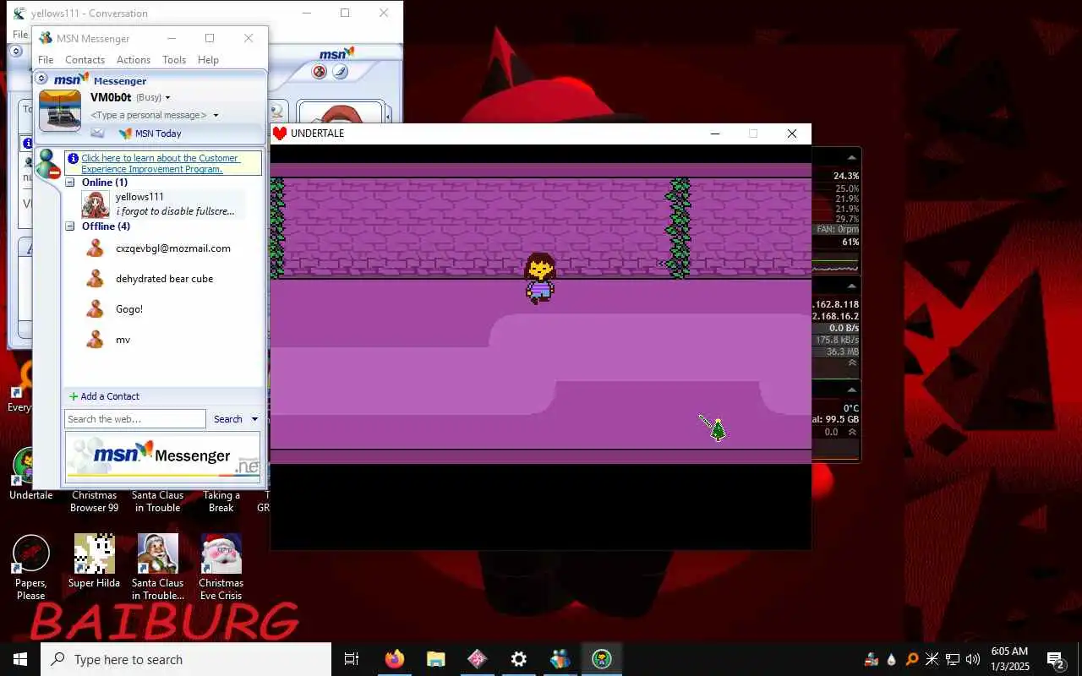
Task: Click the Undertale red heart title icon
Action: click(280, 134)
